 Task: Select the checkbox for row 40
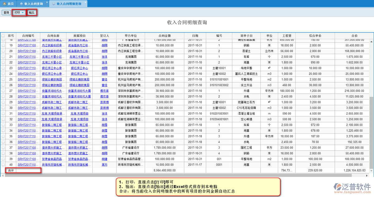(3, 165)
